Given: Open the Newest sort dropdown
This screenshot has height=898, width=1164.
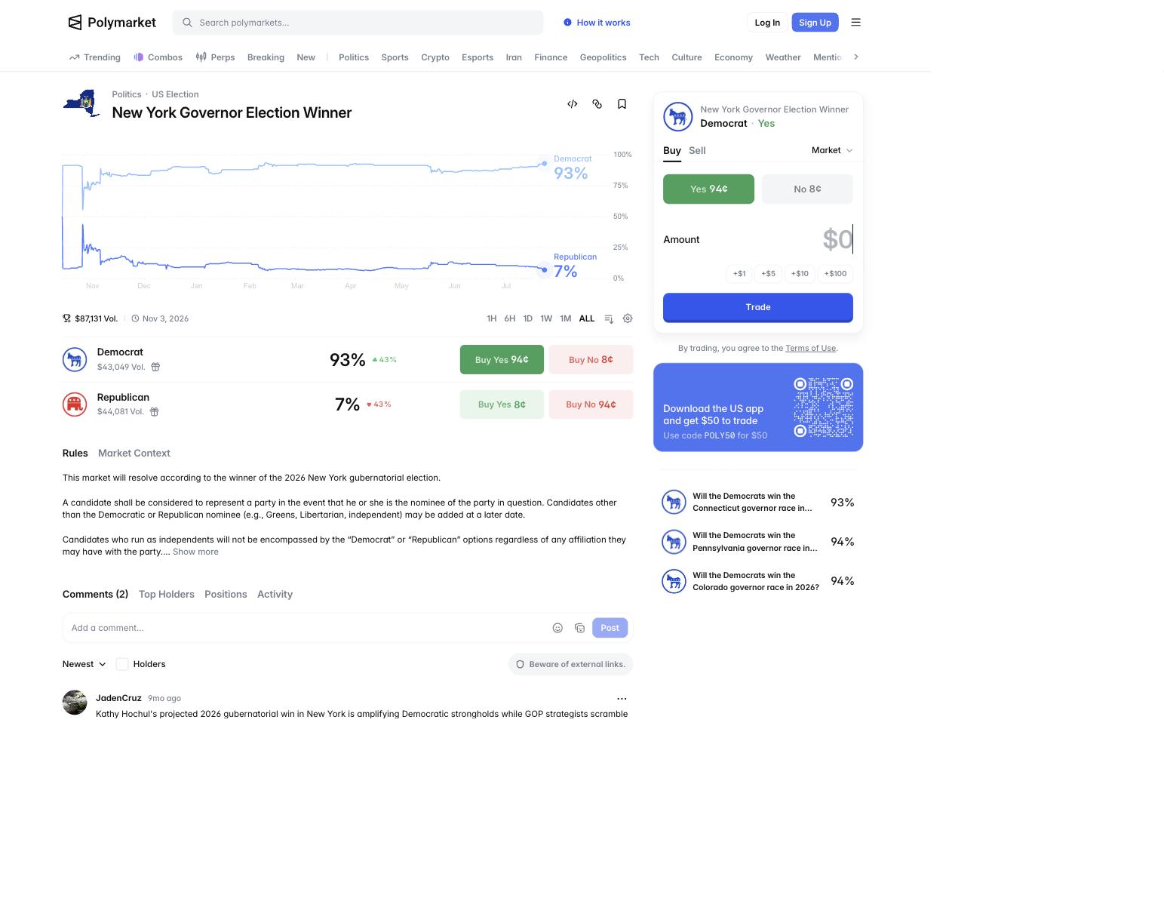Looking at the screenshot, I should [x=84, y=664].
